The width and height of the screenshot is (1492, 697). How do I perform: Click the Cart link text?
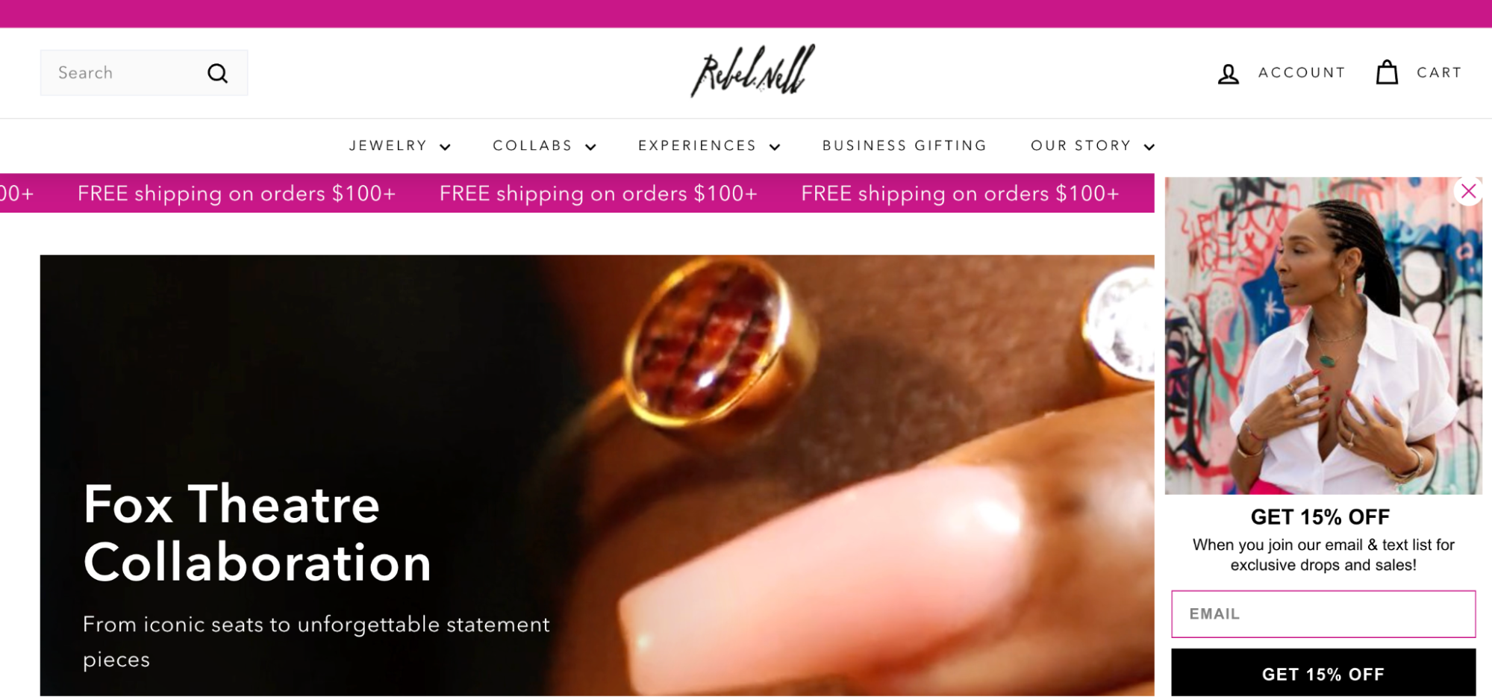(1439, 72)
